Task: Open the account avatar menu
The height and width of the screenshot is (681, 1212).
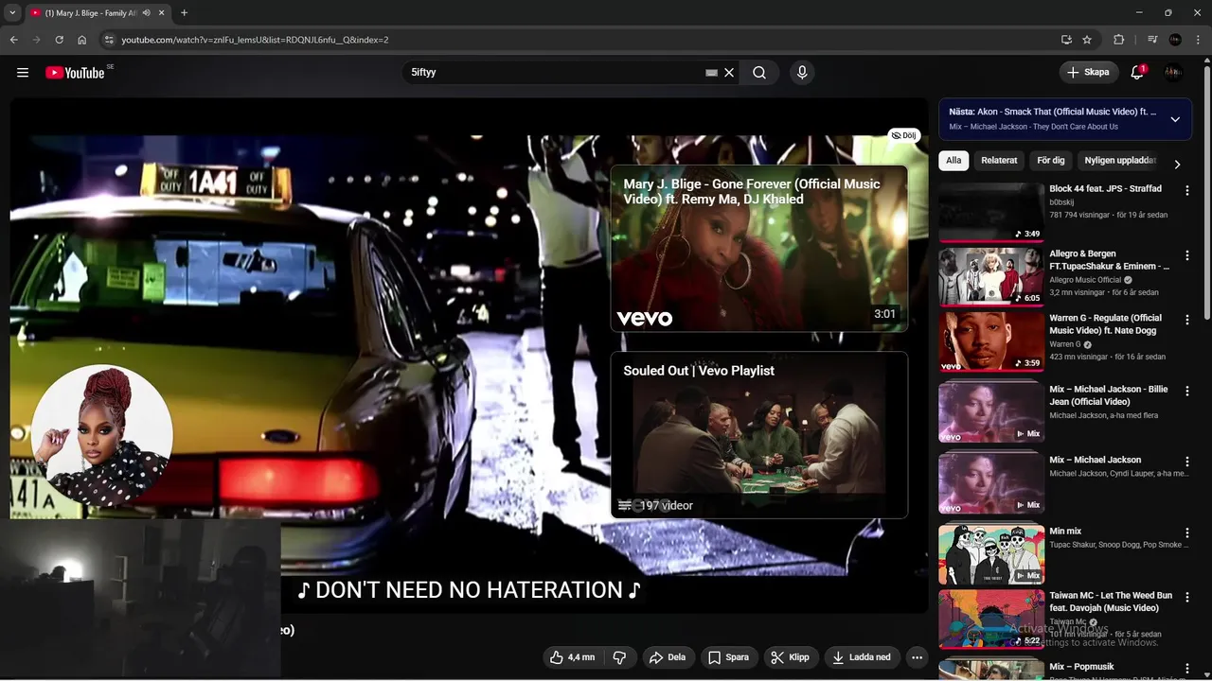Action: 1173,72
